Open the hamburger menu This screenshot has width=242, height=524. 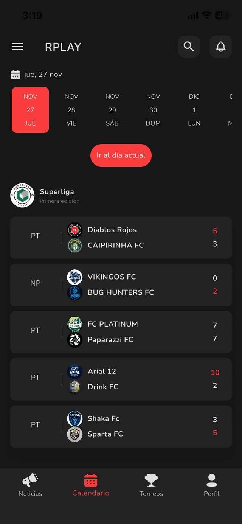click(x=17, y=46)
